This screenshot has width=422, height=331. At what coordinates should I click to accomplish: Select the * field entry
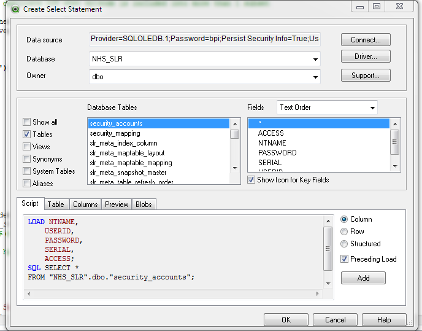pos(319,123)
